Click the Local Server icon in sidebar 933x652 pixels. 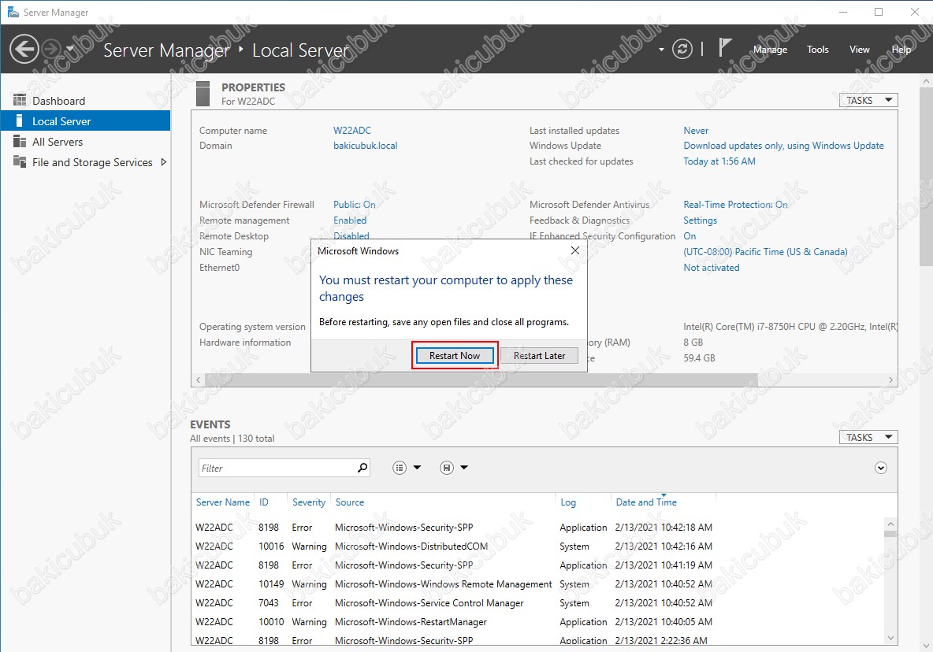20,120
